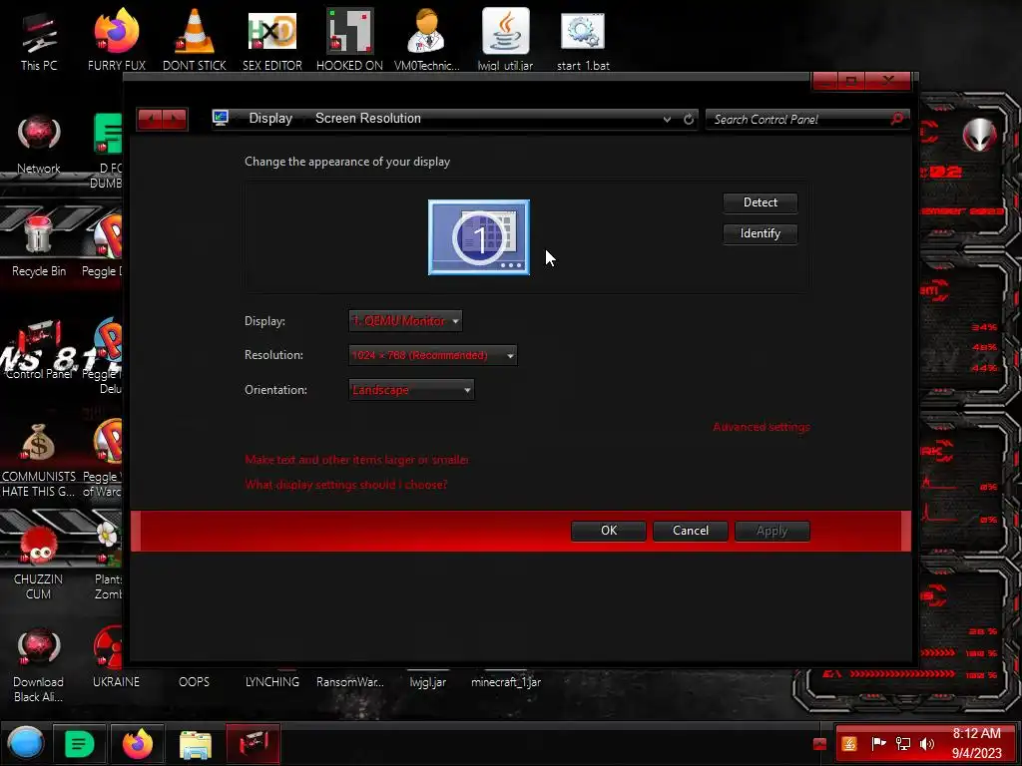1022x766 pixels.
Task: Open Make text and other items larger link
Action: 356,460
